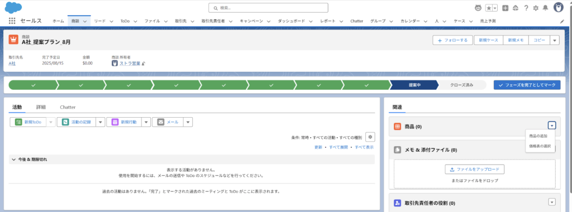The image size is (572, 212).
Task: Open the A社 account link
Action: 12,64
